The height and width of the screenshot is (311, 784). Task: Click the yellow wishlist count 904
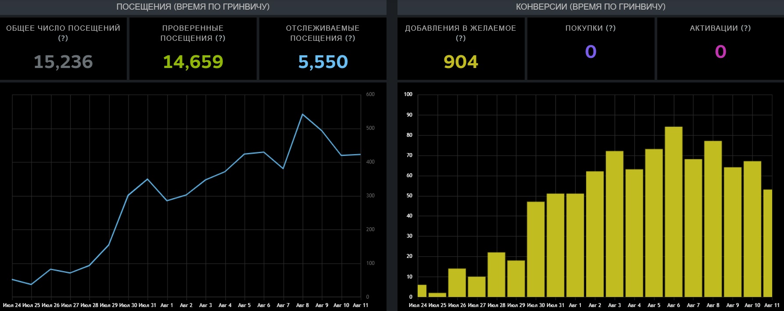[461, 62]
